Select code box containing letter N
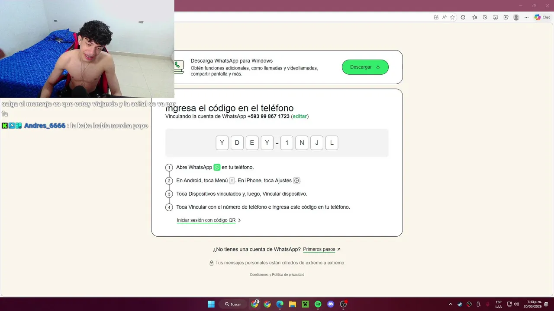Screen dimensions: 554x311 [x=302, y=143]
